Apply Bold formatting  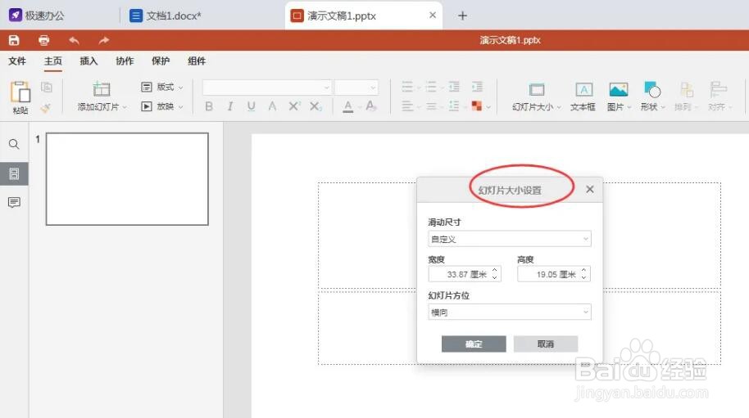point(209,106)
